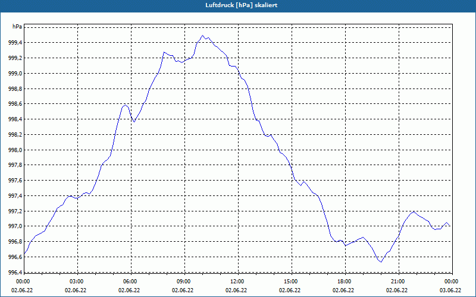
Task: Select the 997,6 y-axis value
Action: pos(15,181)
